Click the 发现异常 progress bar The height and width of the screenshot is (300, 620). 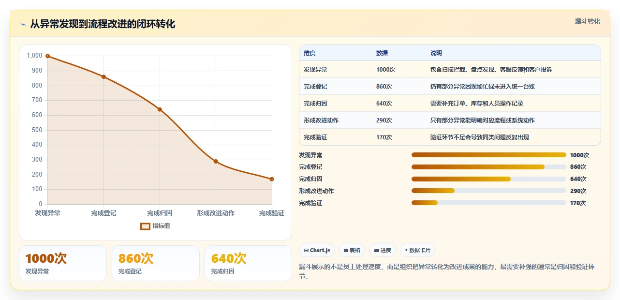pyautogui.click(x=488, y=155)
